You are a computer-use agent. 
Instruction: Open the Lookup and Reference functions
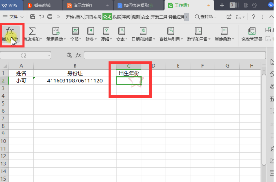pyautogui.click(x=171, y=31)
